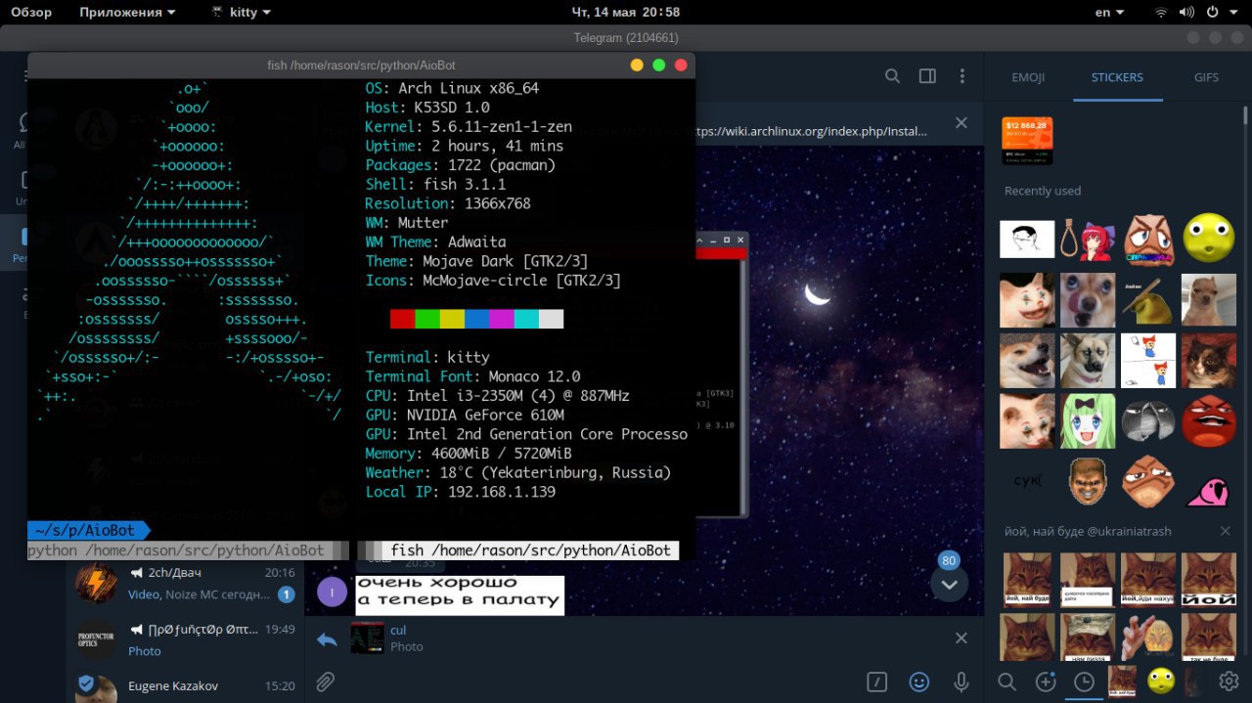Click the cyan color block in neofetch
The height and width of the screenshot is (703, 1252).
[x=526, y=319]
